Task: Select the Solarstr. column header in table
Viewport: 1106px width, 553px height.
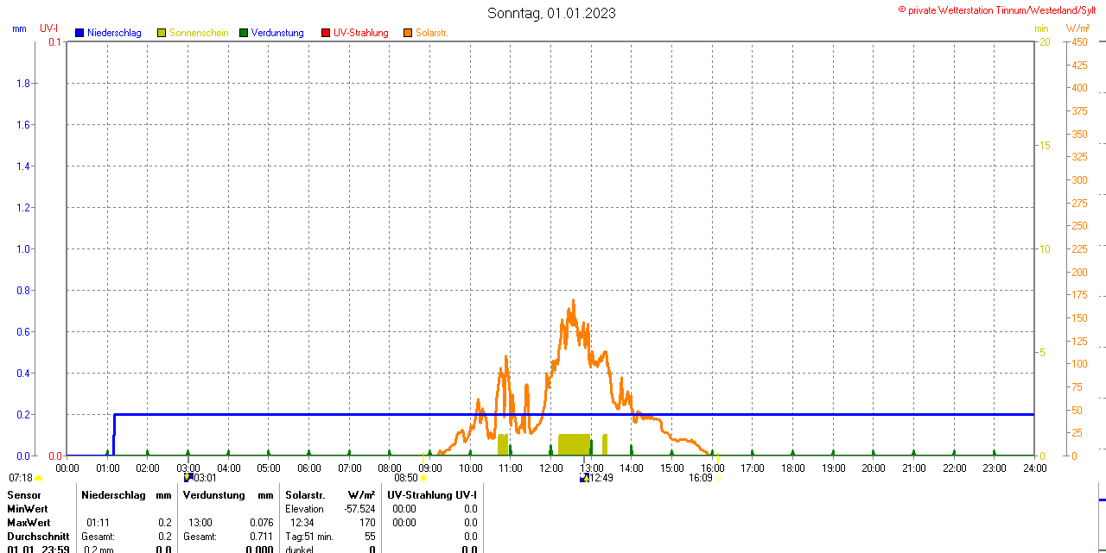Action: (305, 494)
